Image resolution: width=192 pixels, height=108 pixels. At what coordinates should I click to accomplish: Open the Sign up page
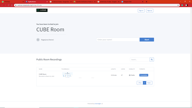coord(149,11)
